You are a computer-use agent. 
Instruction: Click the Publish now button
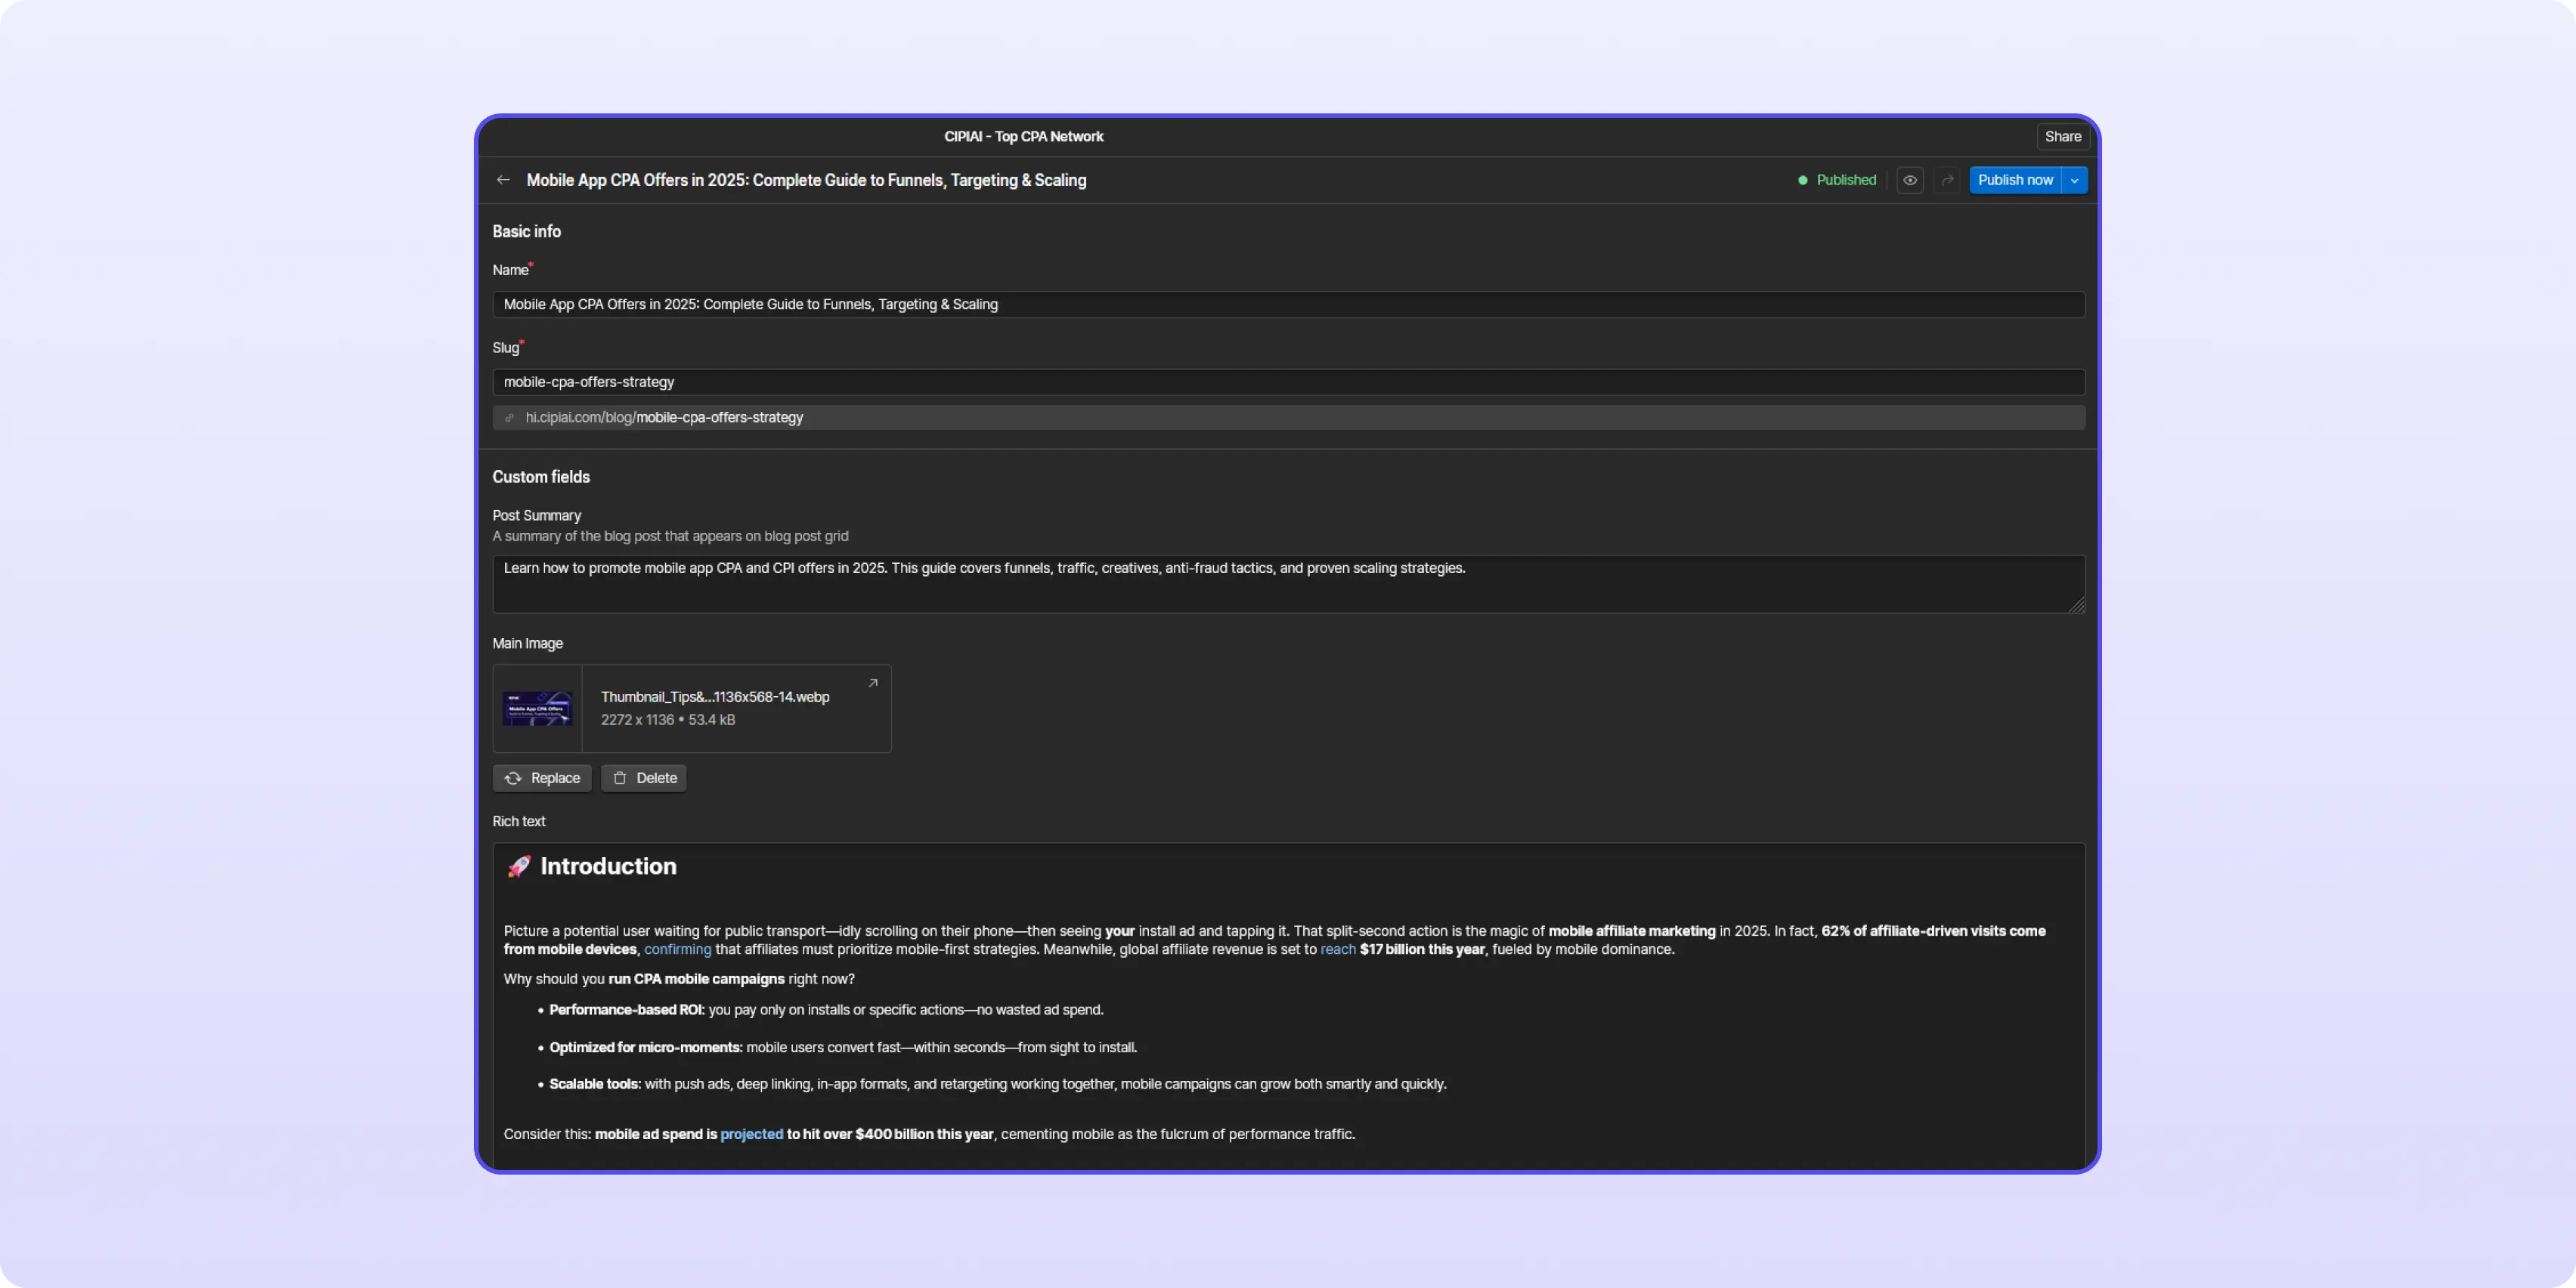coord(2015,180)
